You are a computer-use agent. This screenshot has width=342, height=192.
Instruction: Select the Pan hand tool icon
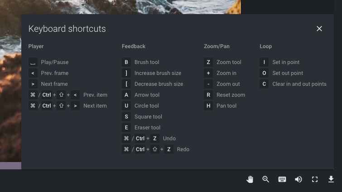(250, 179)
